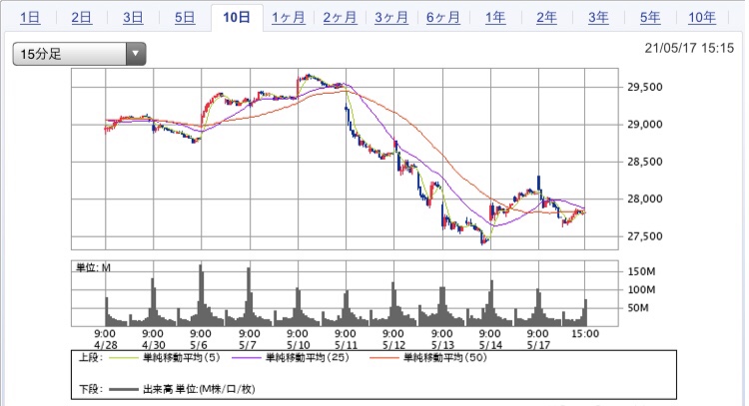Click the 単位: M volume unit label
The width and height of the screenshot is (749, 406).
click(x=93, y=267)
